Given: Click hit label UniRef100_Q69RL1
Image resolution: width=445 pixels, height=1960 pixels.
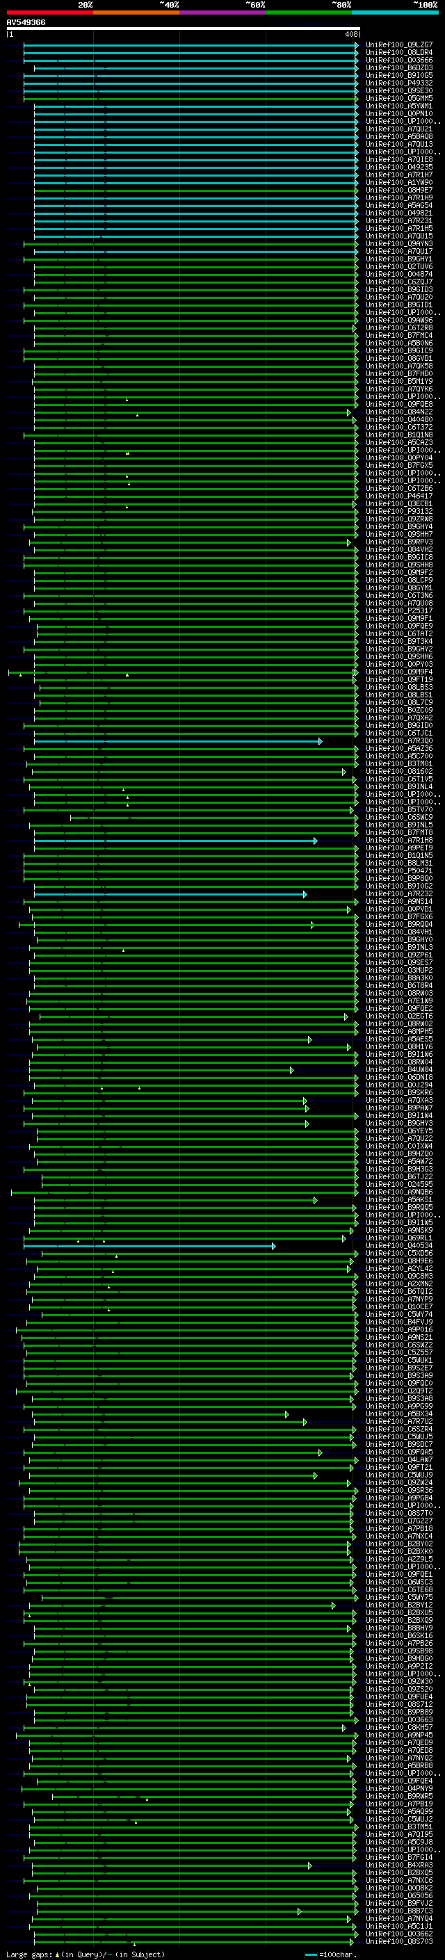Looking at the screenshot, I should [399, 1239].
